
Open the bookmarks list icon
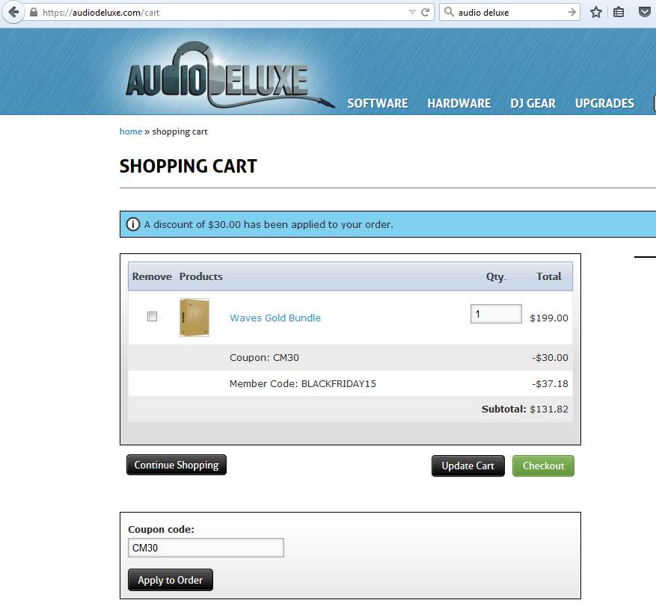[x=619, y=12]
